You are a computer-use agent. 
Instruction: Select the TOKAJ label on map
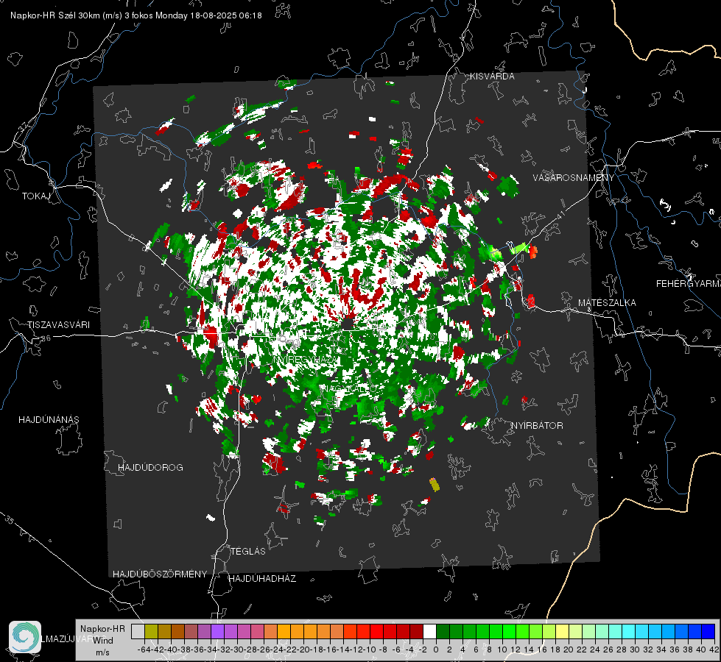(x=36, y=196)
